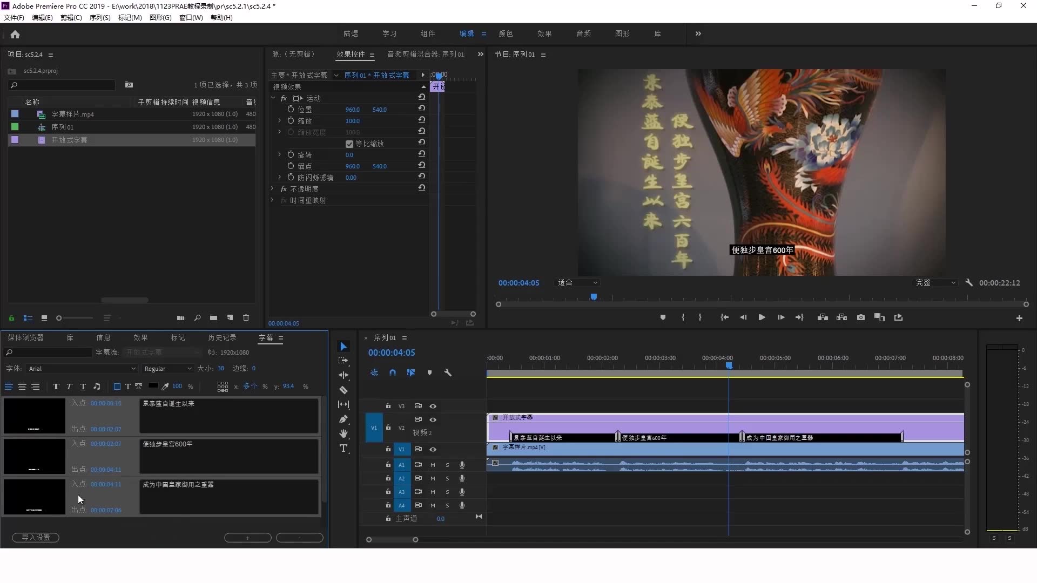
Task: Uncheck 等比缩放 in Effect Controls
Action: (x=349, y=144)
